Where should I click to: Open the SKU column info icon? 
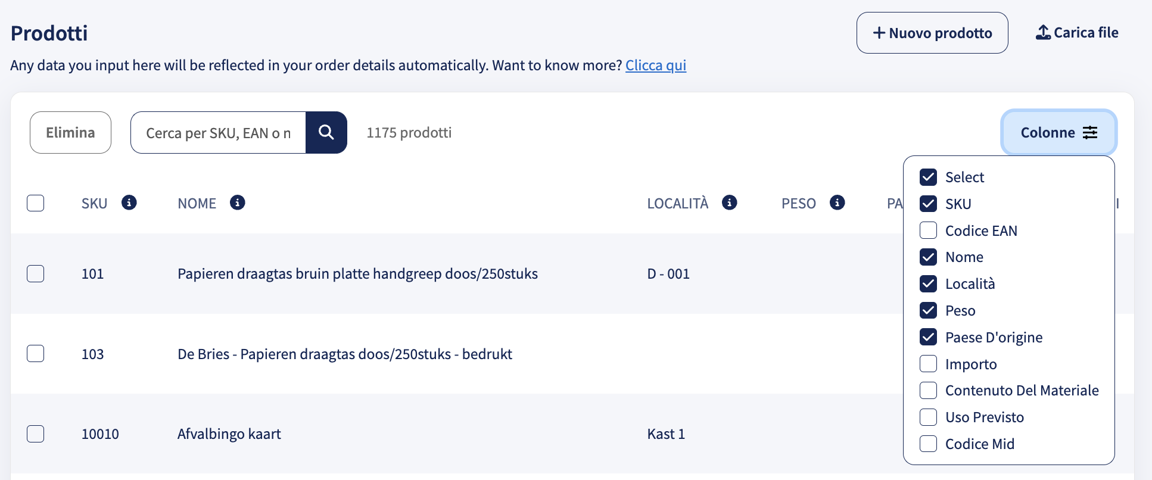[x=129, y=202]
